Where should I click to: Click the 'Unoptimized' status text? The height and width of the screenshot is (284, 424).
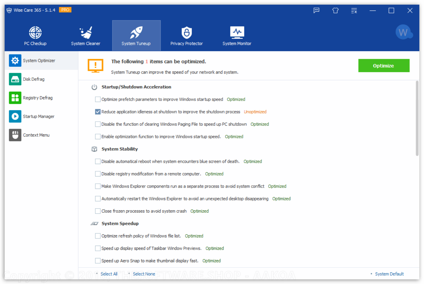click(255, 112)
